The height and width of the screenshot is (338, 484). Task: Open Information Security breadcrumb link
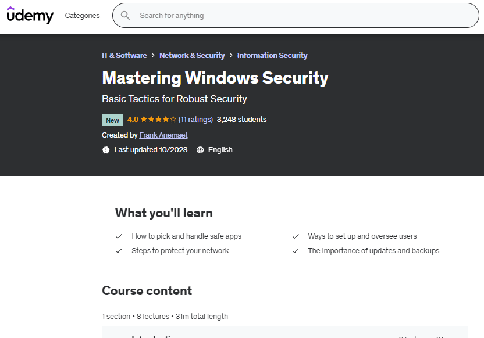(x=272, y=55)
